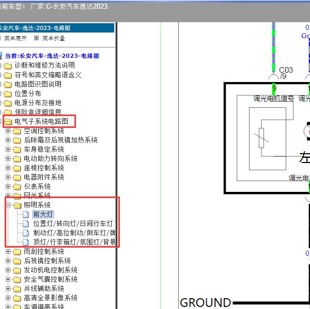This screenshot has width=310, height=309.
Task: Click the 发动机电控制系统 folder icon
Action: click(x=17, y=270)
